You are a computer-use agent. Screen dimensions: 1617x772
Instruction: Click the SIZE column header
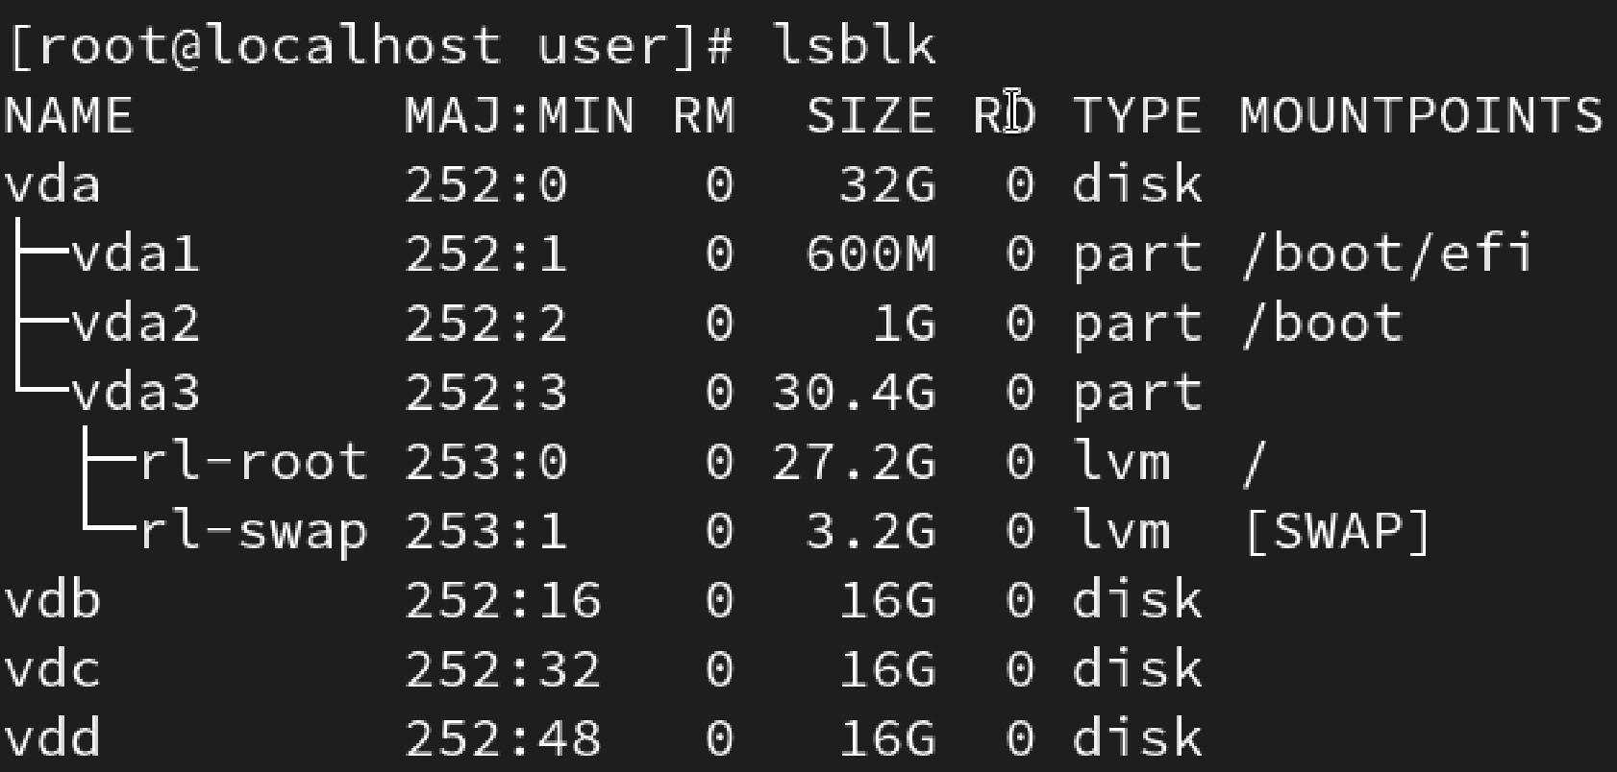[x=870, y=116]
